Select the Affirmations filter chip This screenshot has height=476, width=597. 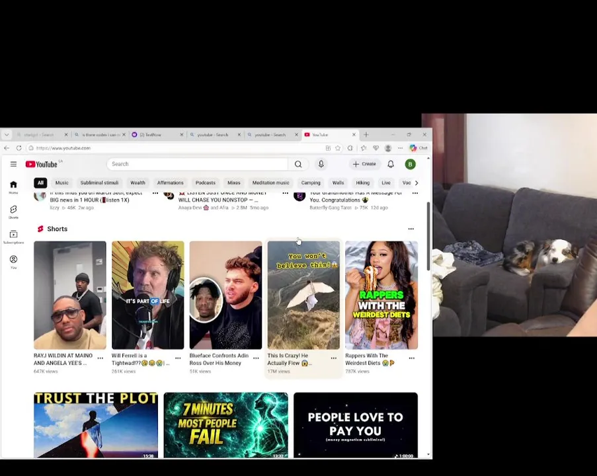(170, 182)
